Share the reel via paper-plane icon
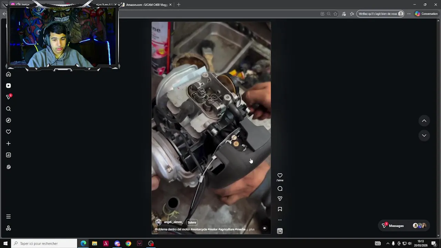Image resolution: width=441 pixels, height=248 pixels. pos(280,199)
